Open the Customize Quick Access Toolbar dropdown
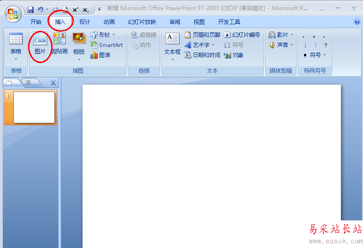Viewport: 363px width, 248px height. [99, 10]
